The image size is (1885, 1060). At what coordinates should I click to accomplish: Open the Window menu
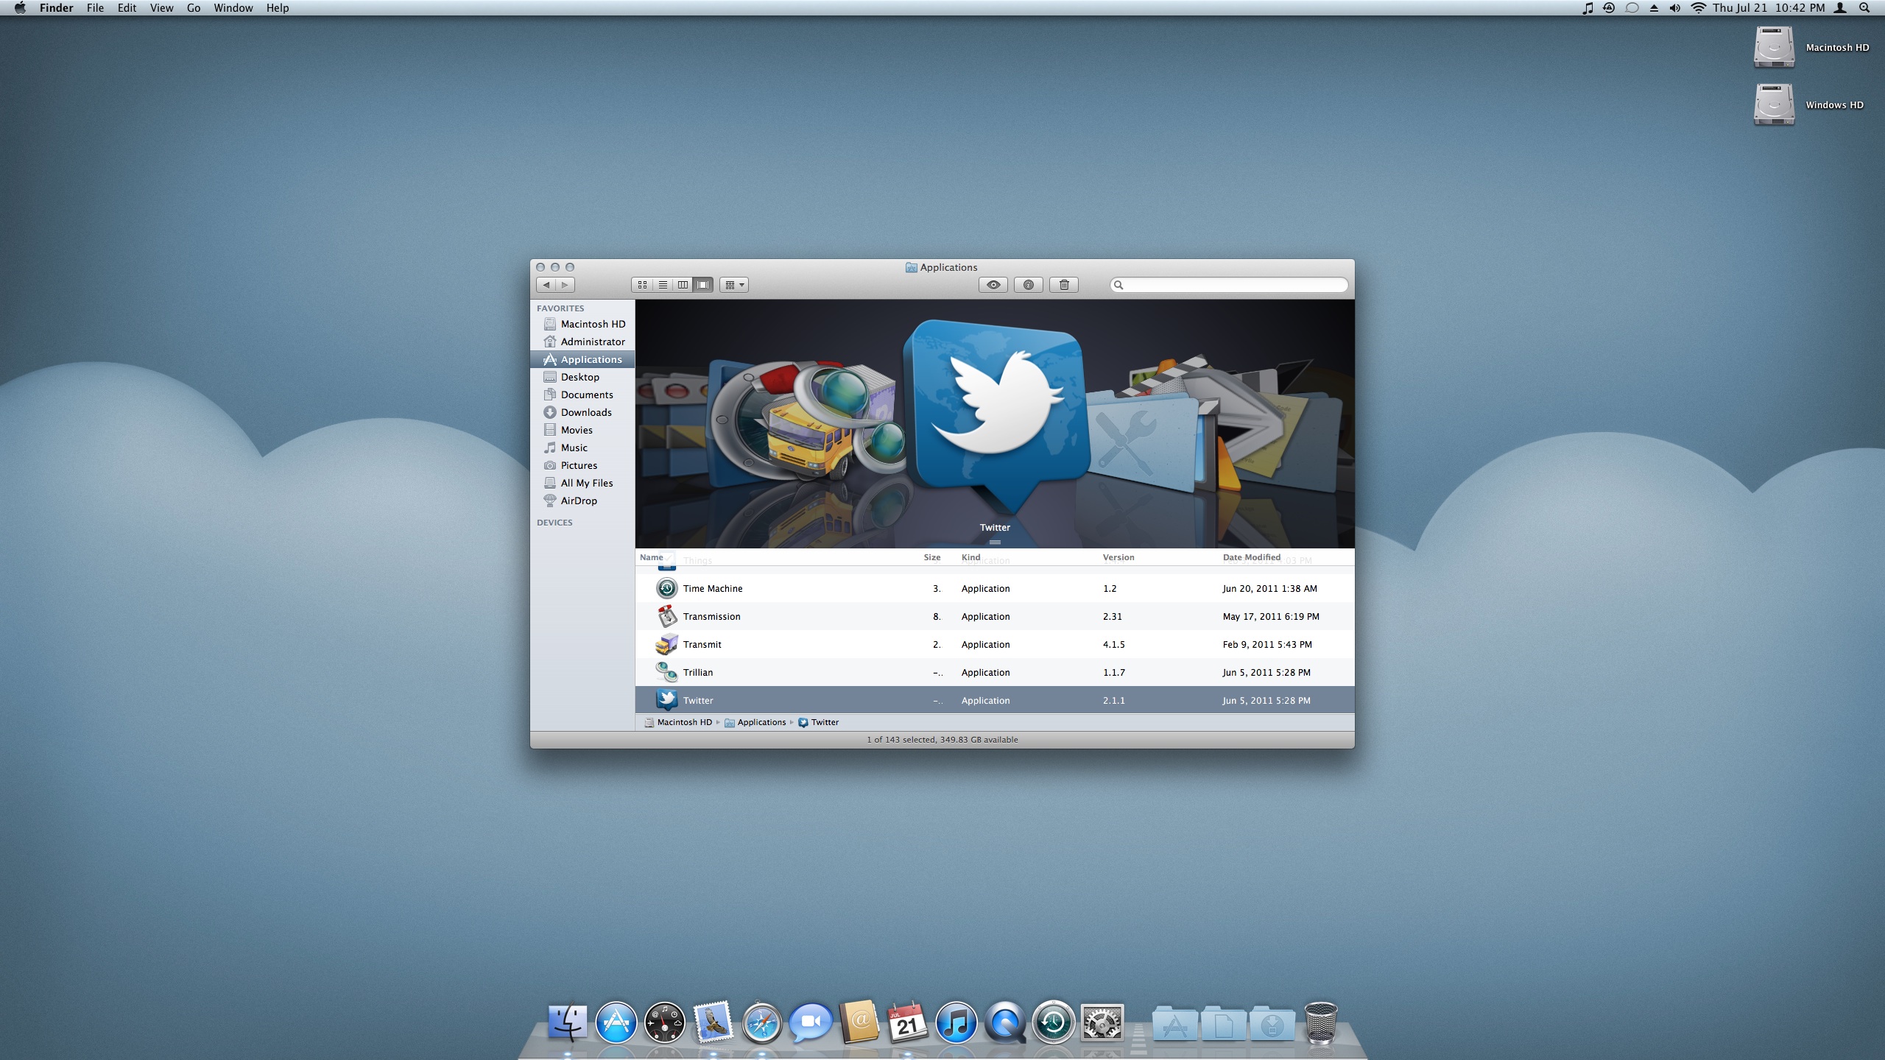(233, 8)
